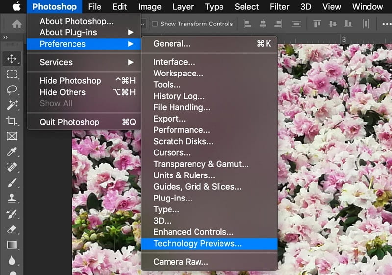The width and height of the screenshot is (392, 275).
Task: Open Export... preferences
Action: pyautogui.click(x=209, y=119)
